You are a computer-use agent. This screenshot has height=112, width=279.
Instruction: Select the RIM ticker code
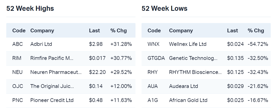click(x=17, y=58)
